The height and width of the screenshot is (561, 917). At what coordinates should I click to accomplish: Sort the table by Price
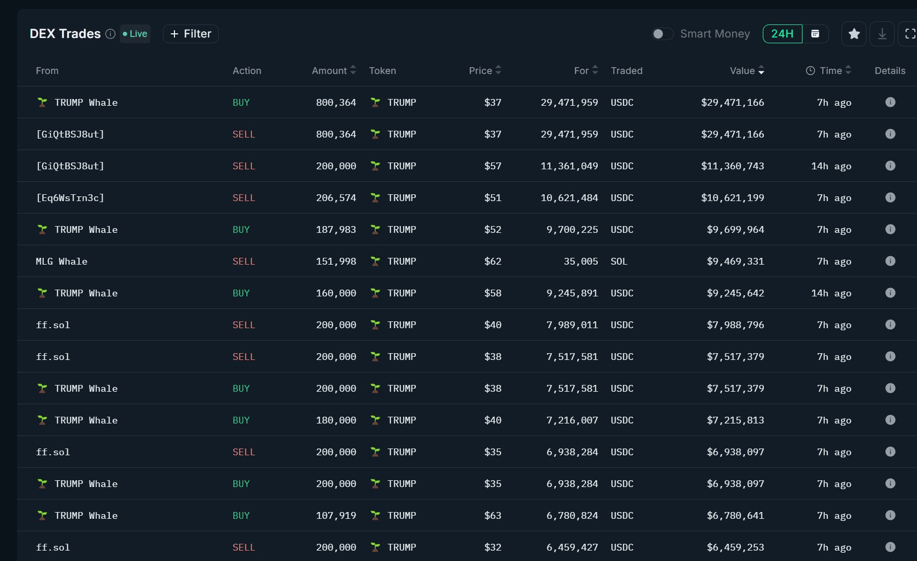(x=484, y=70)
